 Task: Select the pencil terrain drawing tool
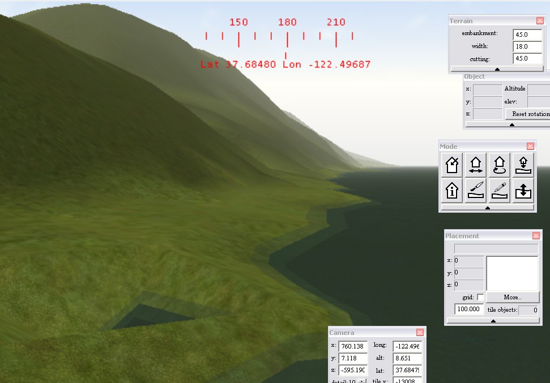point(500,190)
